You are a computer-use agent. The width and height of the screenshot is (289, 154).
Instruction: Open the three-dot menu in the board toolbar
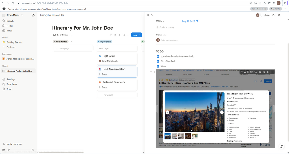[x=128, y=35]
